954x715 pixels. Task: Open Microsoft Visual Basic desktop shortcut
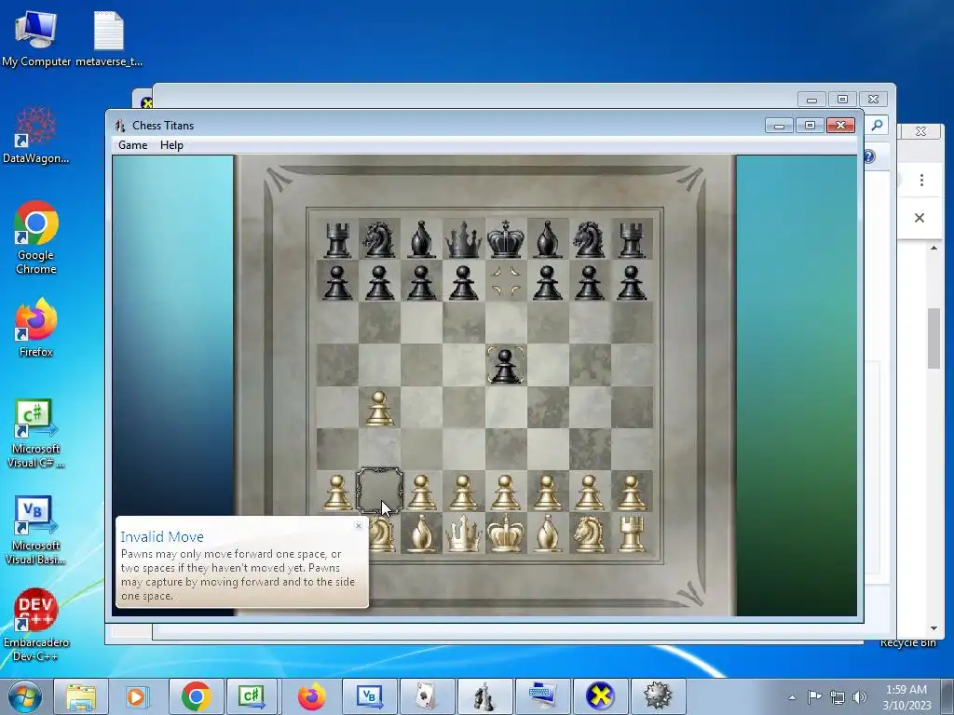tap(36, 530)
